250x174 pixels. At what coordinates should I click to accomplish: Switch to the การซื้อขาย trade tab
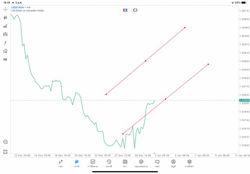click(93, 163)
